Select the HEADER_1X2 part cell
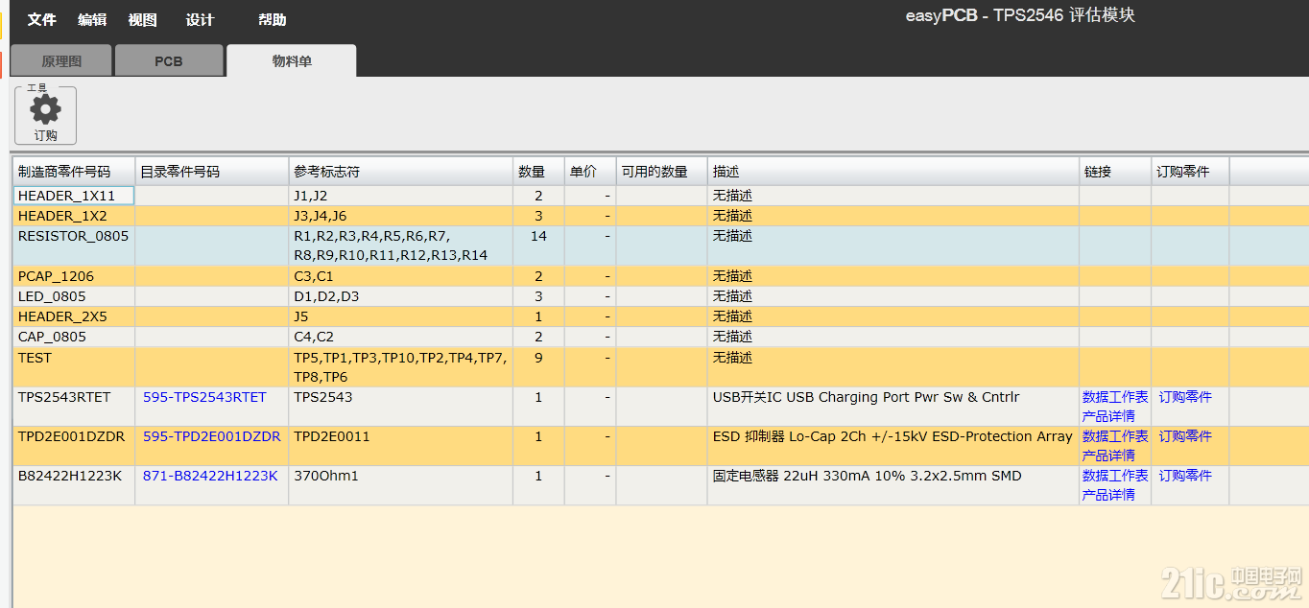This screenshot has width=1309, height=608. pos(74,216)
